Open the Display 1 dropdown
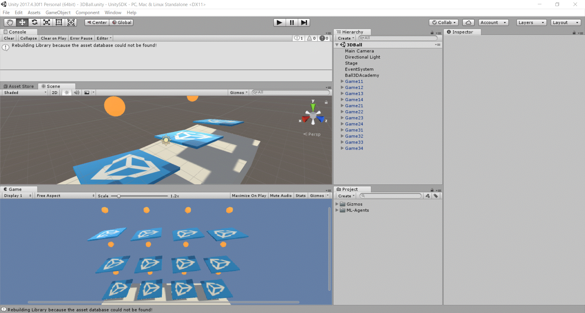Viewport: 585px width, 313px height. pyautogui.click(x=17, y=196)
